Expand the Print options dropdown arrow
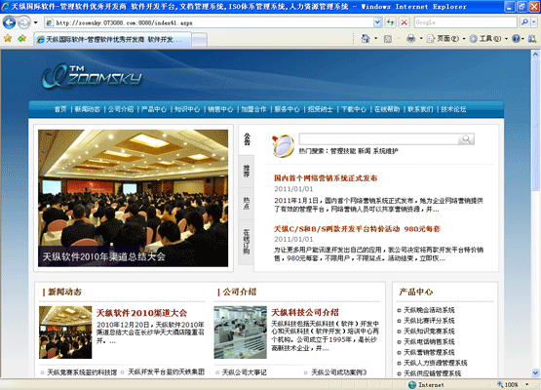The image size is (541, 390). pyautogui.click(x=421, y=38)
